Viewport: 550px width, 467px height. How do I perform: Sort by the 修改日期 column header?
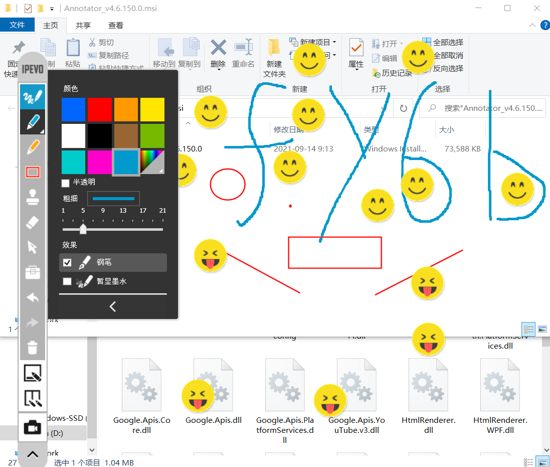click(289, 130)
